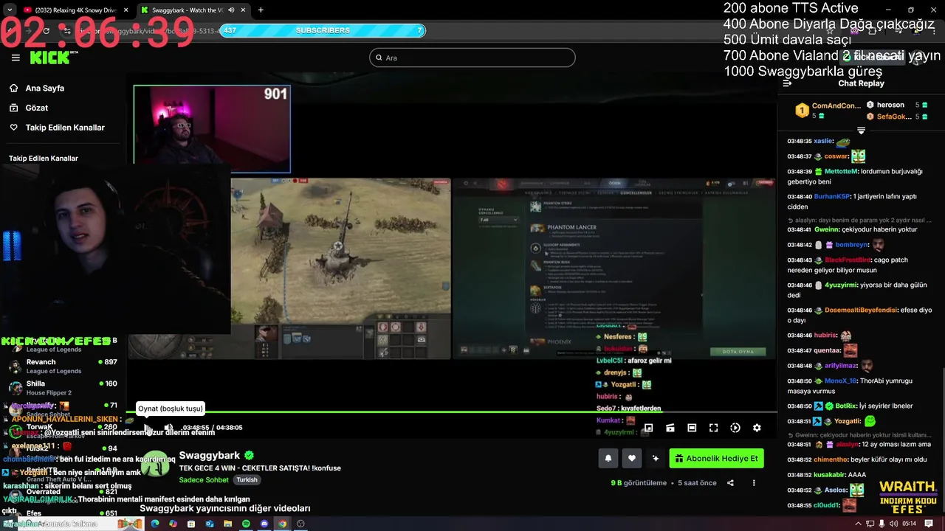Click Abonelik Hediye Et button
The width and height of the screenshot is (945, 531).
(716, 459)
